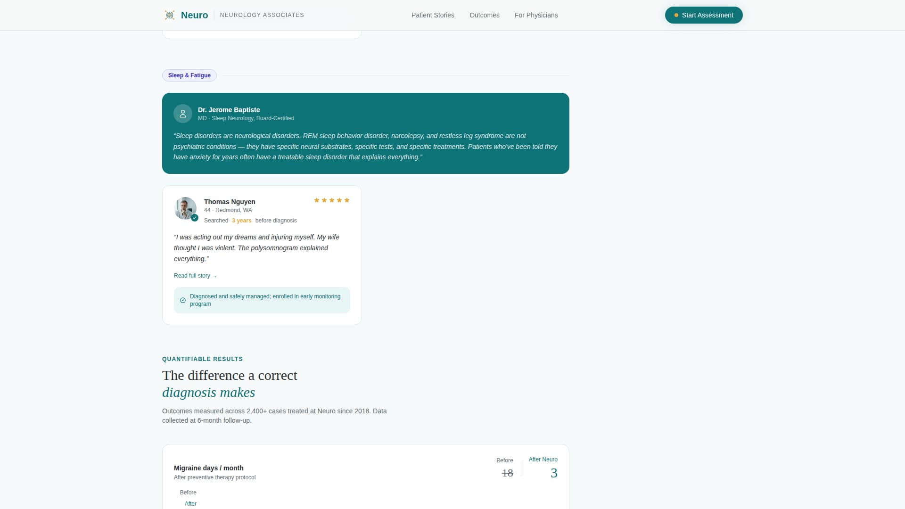The height and width of the screenshot is (509, 905).
Task: Click the '3 years' highlighted text
Action: click(x=241, y=221)
